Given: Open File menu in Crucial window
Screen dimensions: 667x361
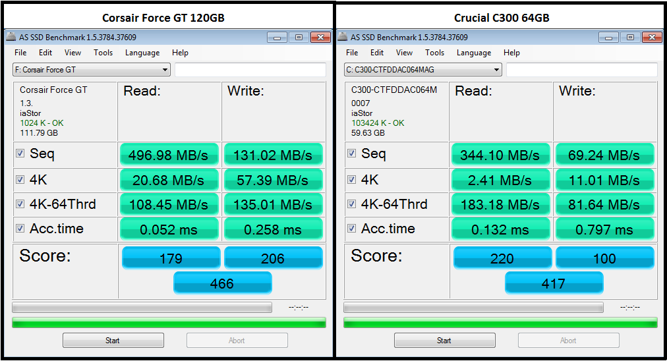Looking at the screenshot, I should click(x=352, y=53).
